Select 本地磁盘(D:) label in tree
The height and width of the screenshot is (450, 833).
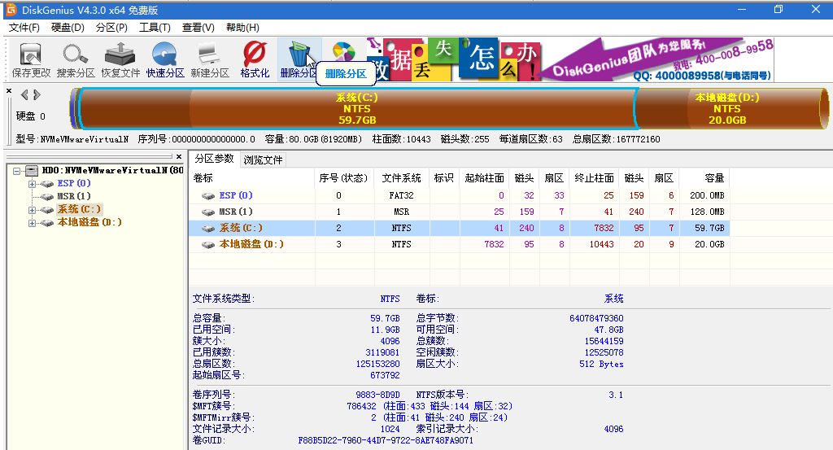coord(89,223)
